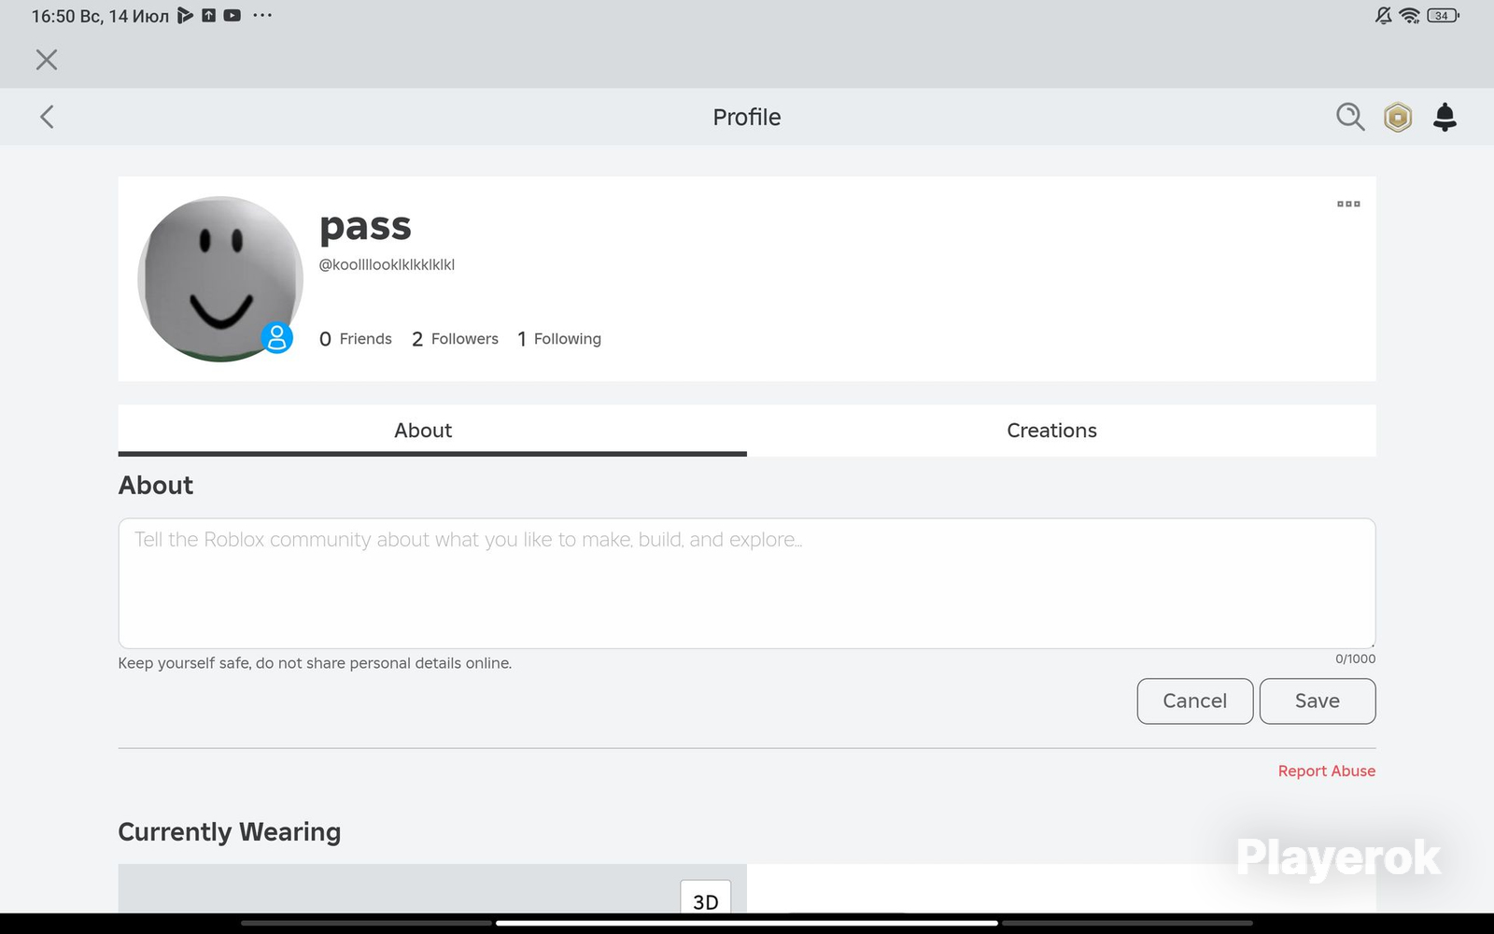Image resolution: width=1494 pixels, height=934 pixels.
Task: Open the 2 Followers list
Action: pos(455,338)
